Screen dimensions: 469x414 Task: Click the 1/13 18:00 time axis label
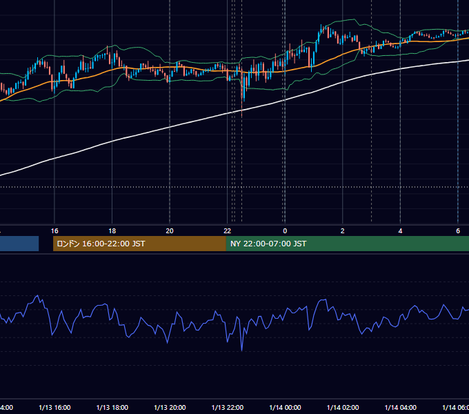tap(112, 407)
